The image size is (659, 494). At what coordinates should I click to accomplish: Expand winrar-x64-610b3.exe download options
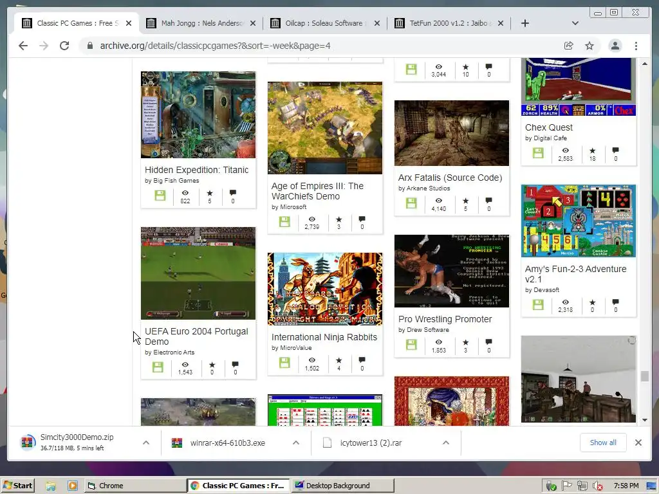(x=296, y=443)
